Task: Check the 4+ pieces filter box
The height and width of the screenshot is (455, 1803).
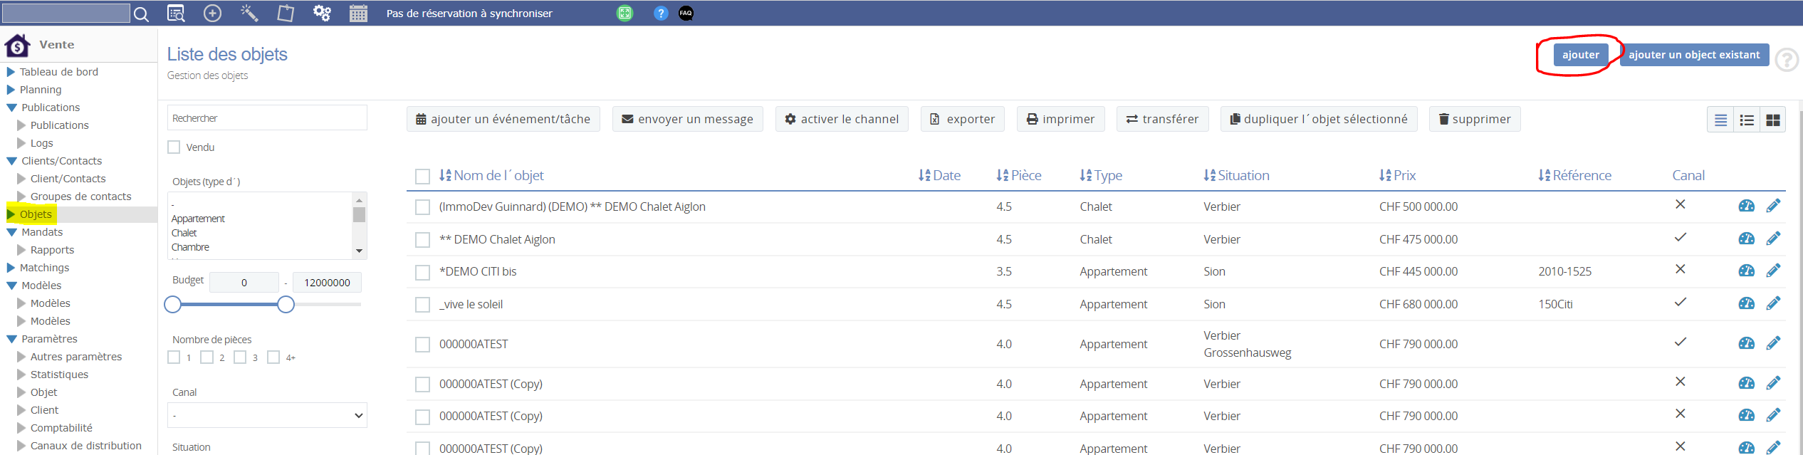Action: pos(273,357)
